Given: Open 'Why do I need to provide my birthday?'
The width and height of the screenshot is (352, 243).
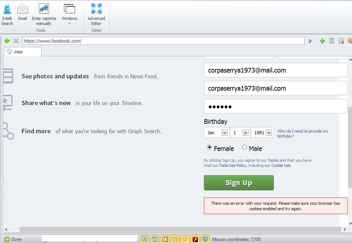Looking at the screenshot, I should pos(303,134).
